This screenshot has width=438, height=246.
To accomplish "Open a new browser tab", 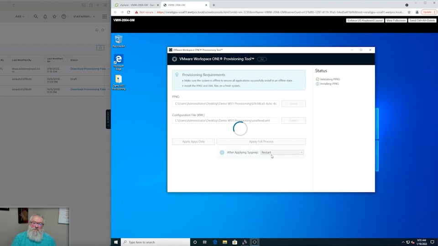I will click(x=214, y=5).
